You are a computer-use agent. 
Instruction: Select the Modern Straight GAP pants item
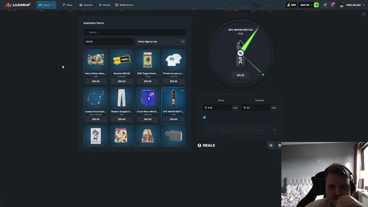pos(122,105)
